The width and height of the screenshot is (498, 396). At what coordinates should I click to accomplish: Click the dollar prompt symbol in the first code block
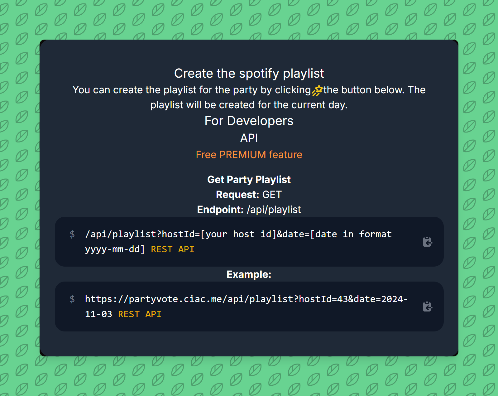click(x=72, y=234)
